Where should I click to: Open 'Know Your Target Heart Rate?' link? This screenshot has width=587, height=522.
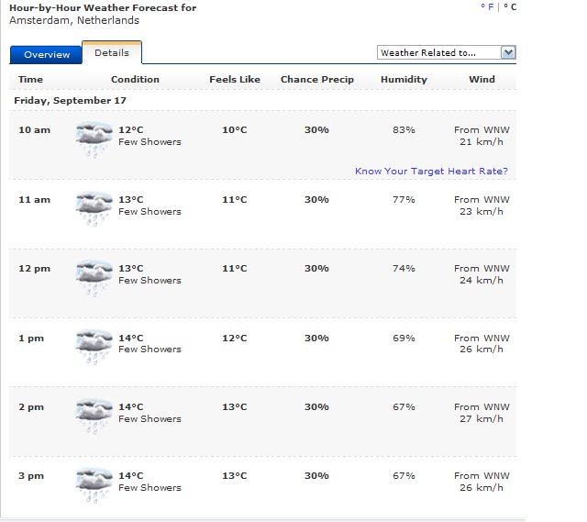click(431, 172)
